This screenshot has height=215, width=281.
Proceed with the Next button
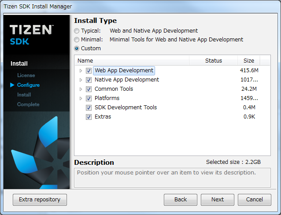(218, 200)
